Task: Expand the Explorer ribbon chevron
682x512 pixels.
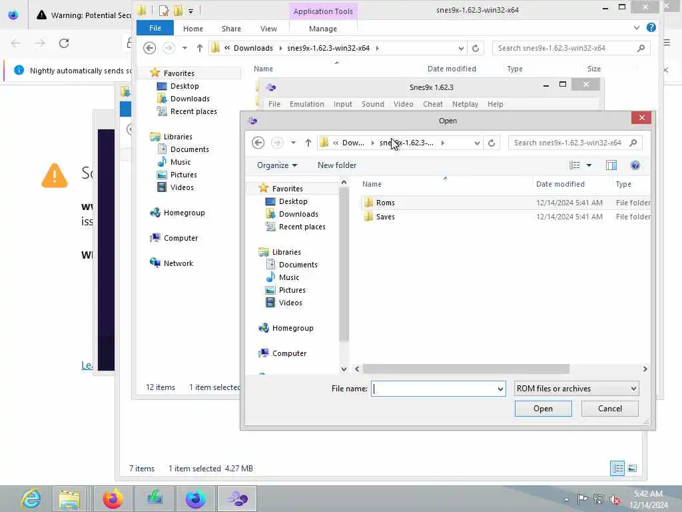Action: 637,27
